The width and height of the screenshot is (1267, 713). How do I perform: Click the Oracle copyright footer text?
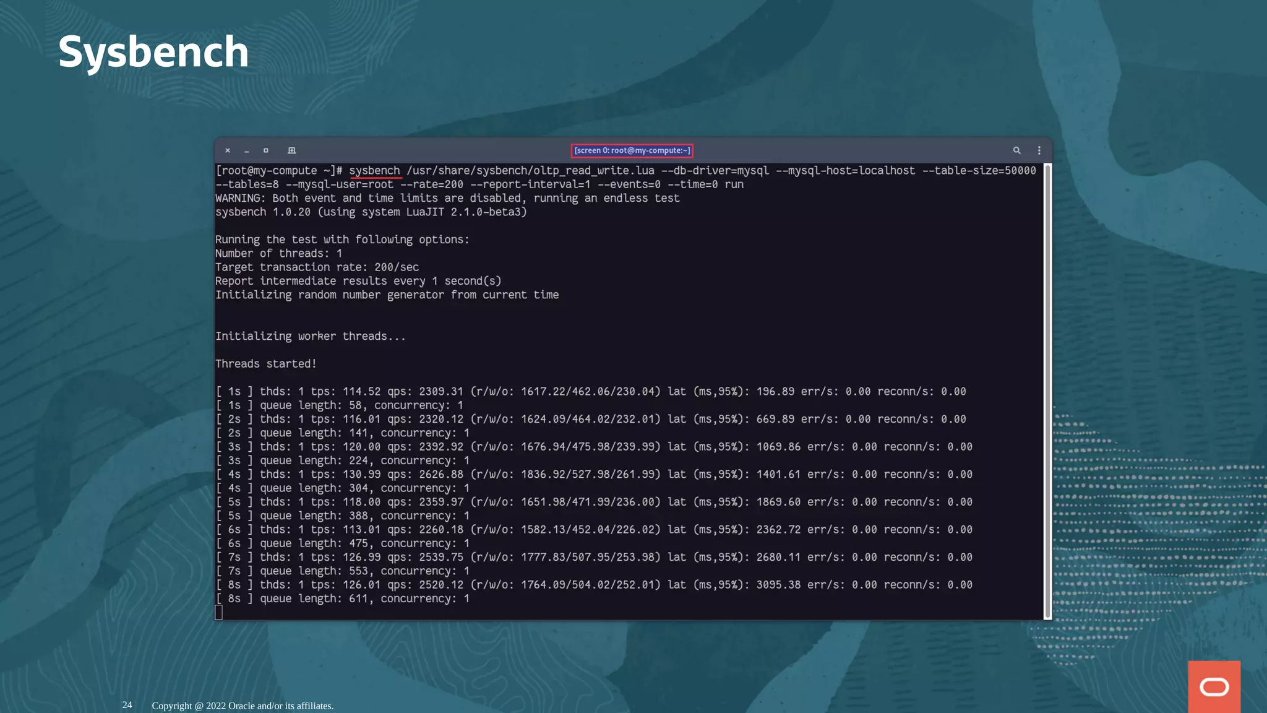tap(243, 706)
